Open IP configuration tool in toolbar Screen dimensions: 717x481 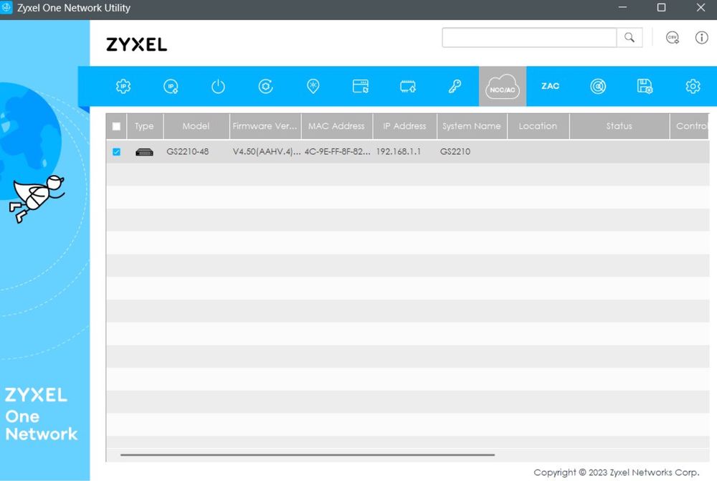(x=123, y=86)
